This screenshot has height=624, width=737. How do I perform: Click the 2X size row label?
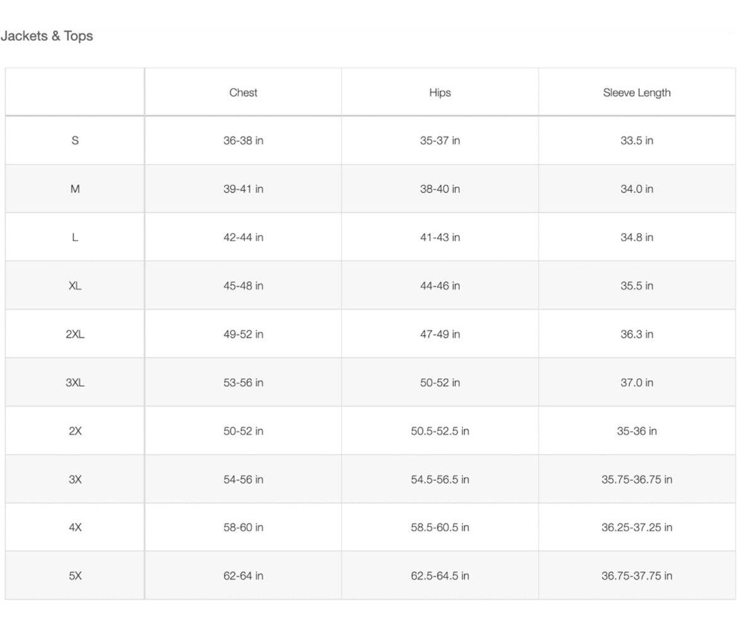coord(75,431)
